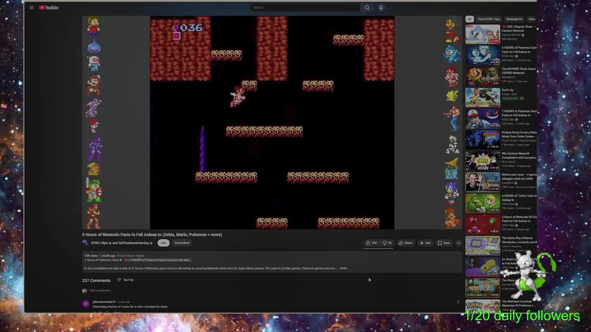Open 5 Hours of Nintendo DS thumbnail
Image resolution: width=591 pixels, height=332 pixels.
click(482, 225)
